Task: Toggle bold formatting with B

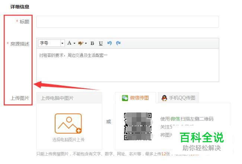Action: pyautogui.click(x=92, y=43)
